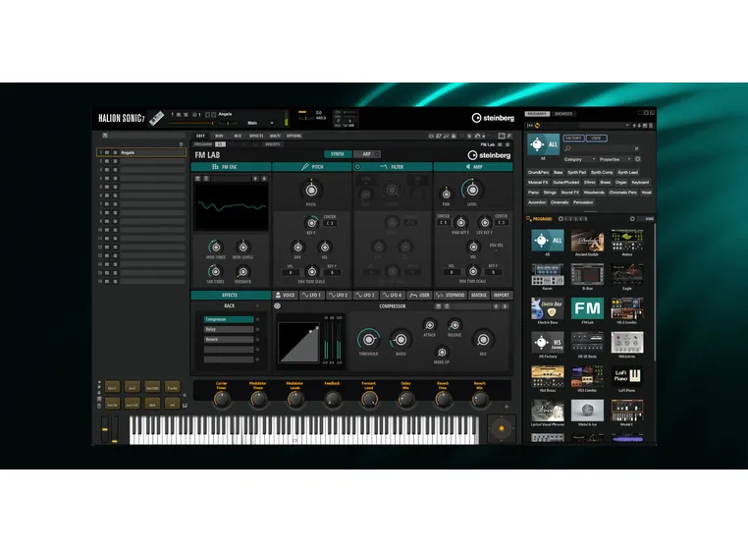Toggle the FILTER section power button
Viewport: 748px width, 552px height.
click(x=357, y=167)
